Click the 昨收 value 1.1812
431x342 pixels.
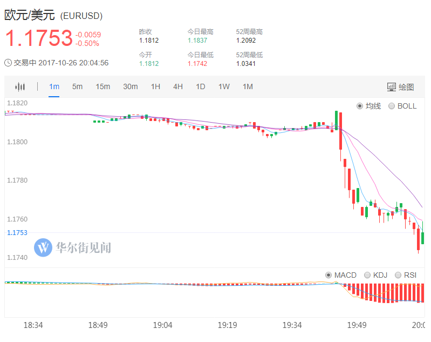pyautogui.click(x=149, y=41)
